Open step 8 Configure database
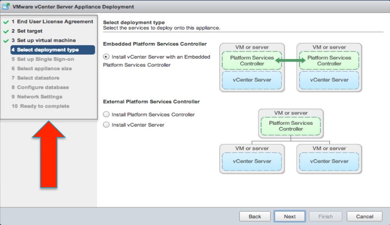 tap(40, 88)
